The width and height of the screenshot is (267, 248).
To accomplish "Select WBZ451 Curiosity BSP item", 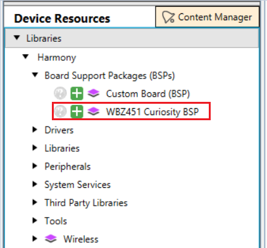I will coord(152,111).
